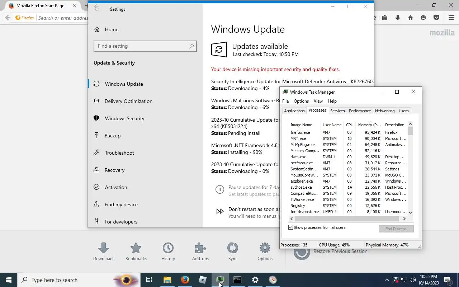
Task: Click volume icon in system tray
Action: tap(413, 280)
